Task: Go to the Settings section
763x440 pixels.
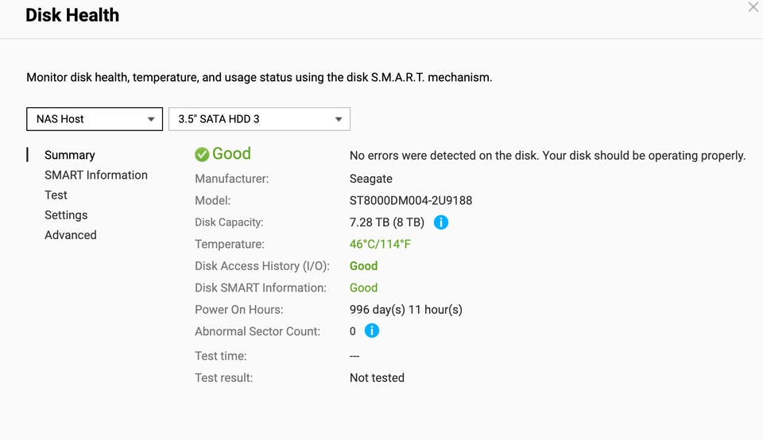Action: tap(66, 215)
